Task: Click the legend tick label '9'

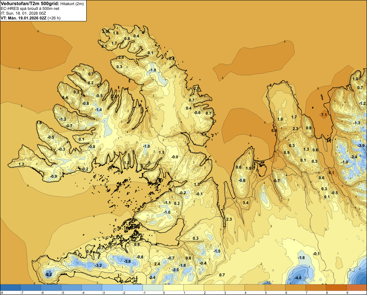Action: pyautogui.click(x=347, y=293)
